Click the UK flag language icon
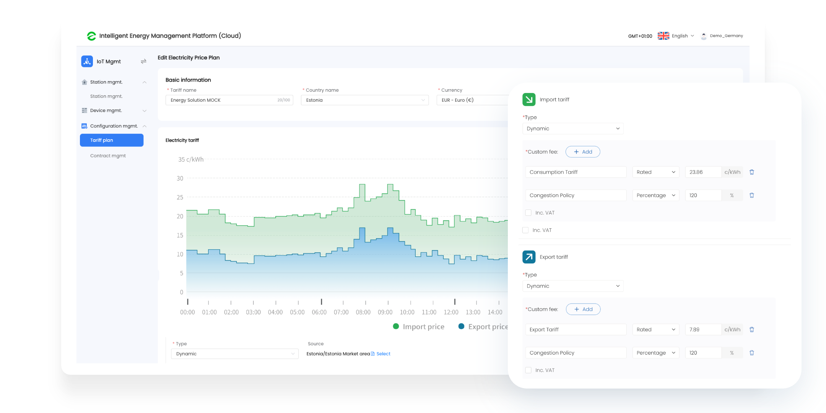Image resolution: width=826 pixels, height=413 pixels. point(663,36)
